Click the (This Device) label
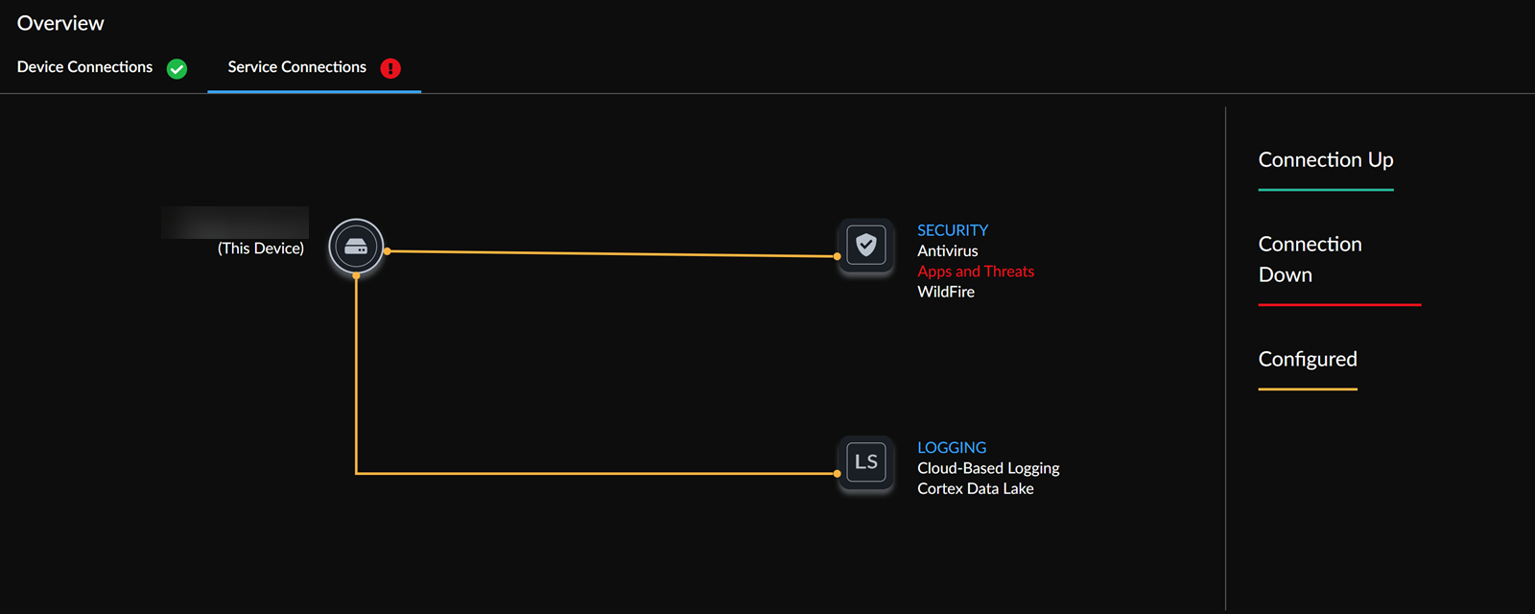The image size is (1535, 614). (x=260, y=248)
